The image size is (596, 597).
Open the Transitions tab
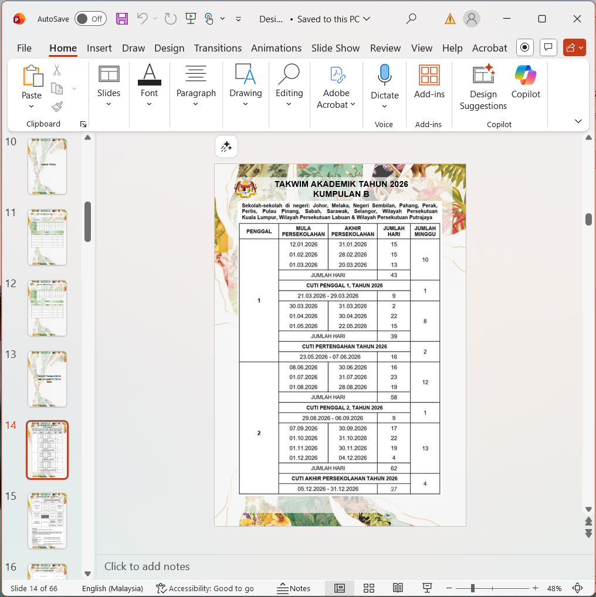click(218, 48)
